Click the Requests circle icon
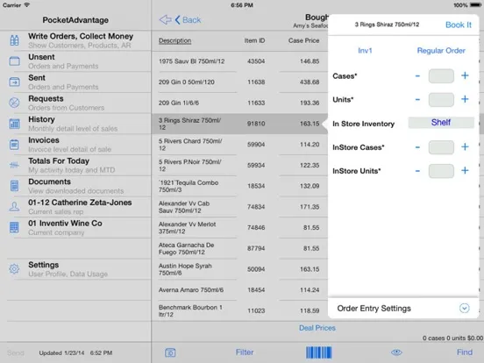The height and width of the screenshot is (363, 484). pos(14,103)
